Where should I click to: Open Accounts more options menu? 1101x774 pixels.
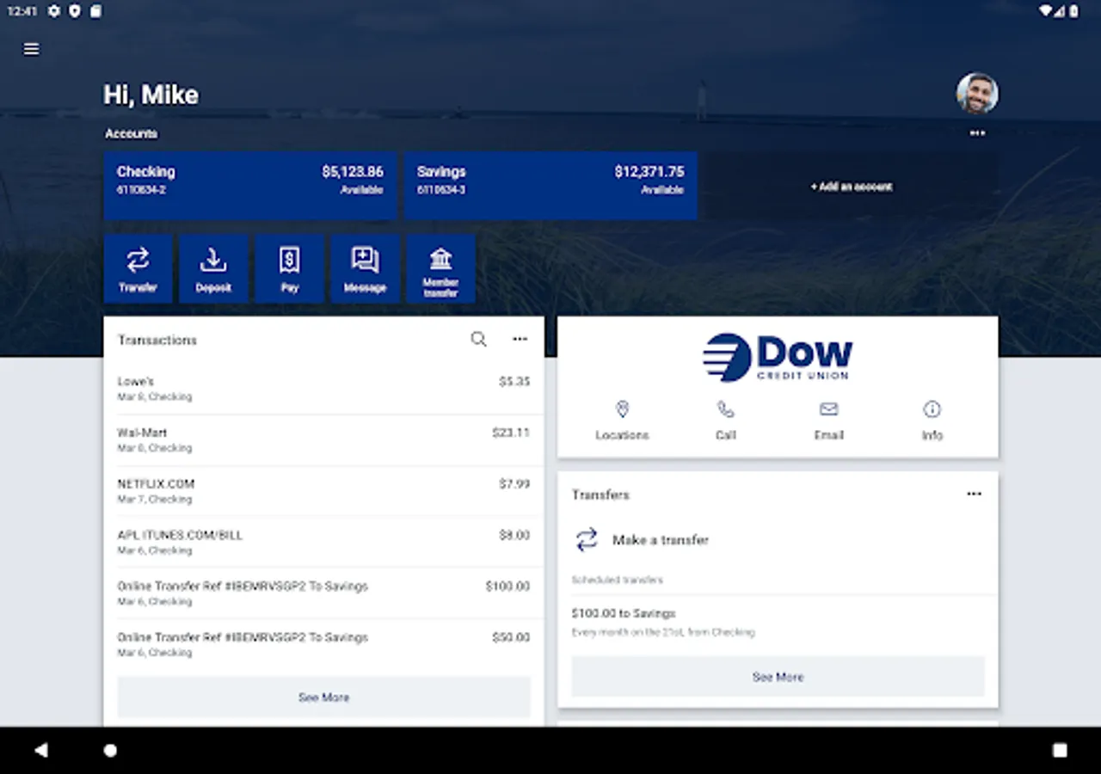pyautogui.click(x=977, y=133)
